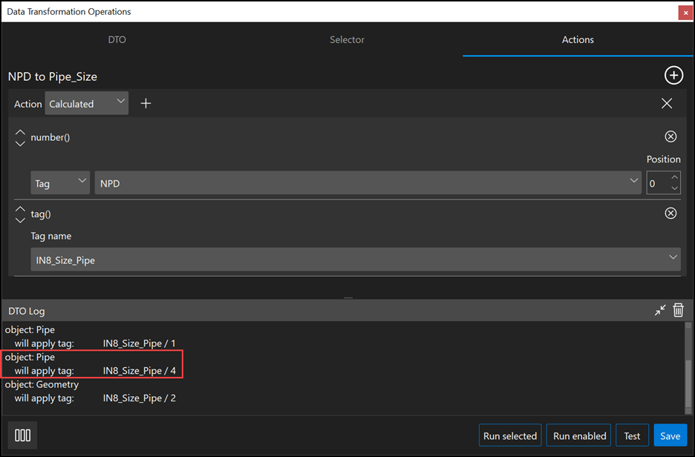Image resolution: width=695 pixels, height=457 pixels.
Task: Add a function using the plus beside Calculated
Action: pyautogui.click(x=146, y=104)
